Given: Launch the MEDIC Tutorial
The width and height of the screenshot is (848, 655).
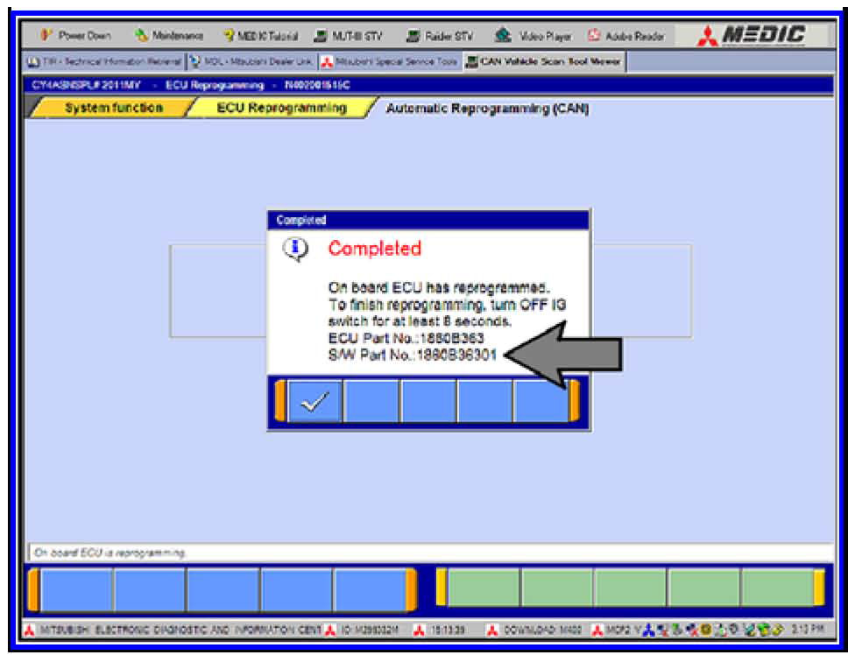Looking at the screenshot, I should click(261, 36).
